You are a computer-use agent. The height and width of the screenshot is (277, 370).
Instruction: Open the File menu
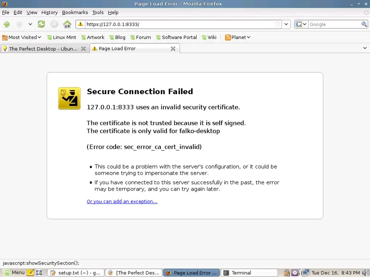6,12
